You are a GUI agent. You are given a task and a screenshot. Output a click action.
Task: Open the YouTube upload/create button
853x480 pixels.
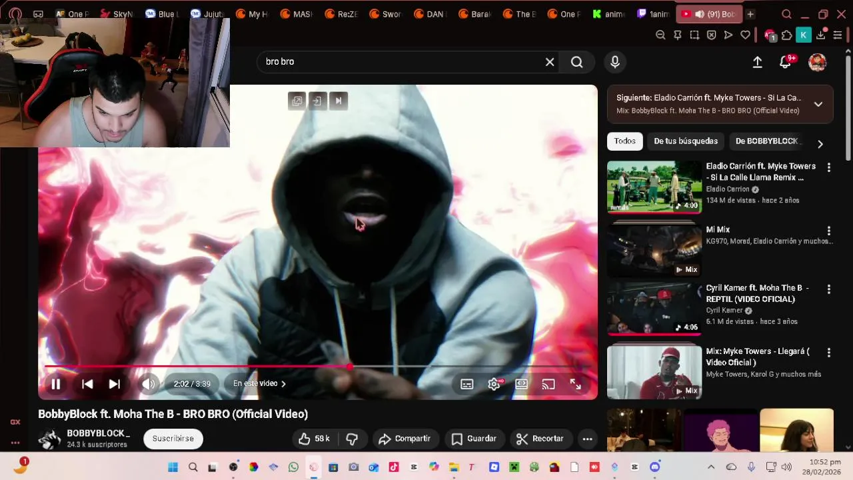[758, 62]
